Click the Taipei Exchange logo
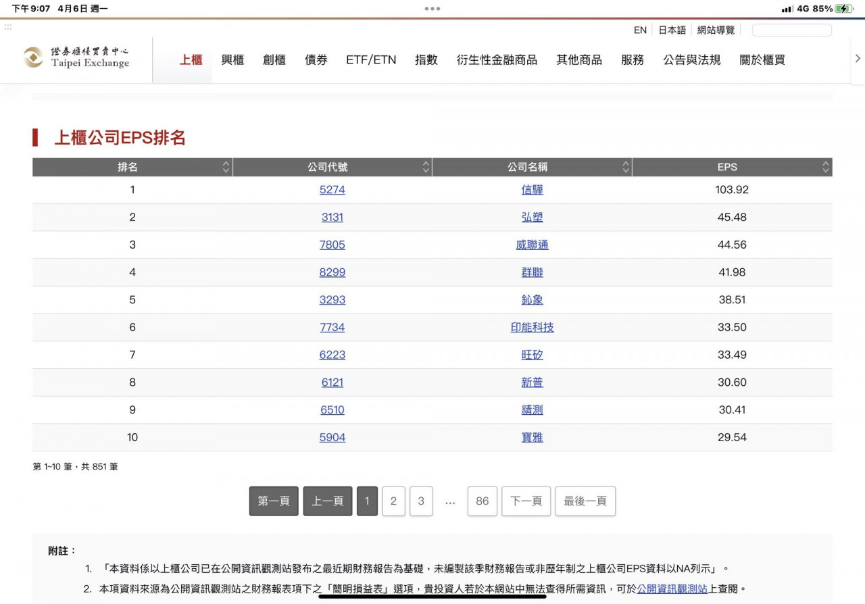Viewport: 865px width, 604px height. coord(76,57)
